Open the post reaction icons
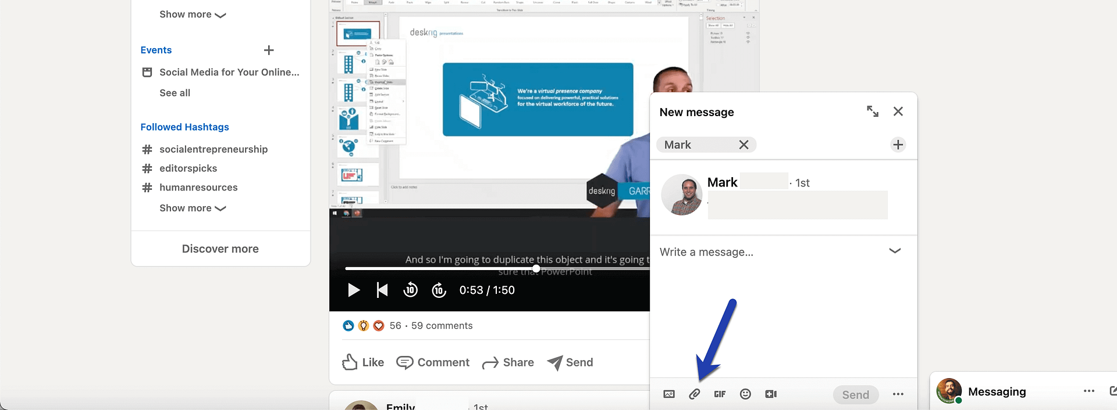The width and height of the screenshot is (1117, 410). 363,326
